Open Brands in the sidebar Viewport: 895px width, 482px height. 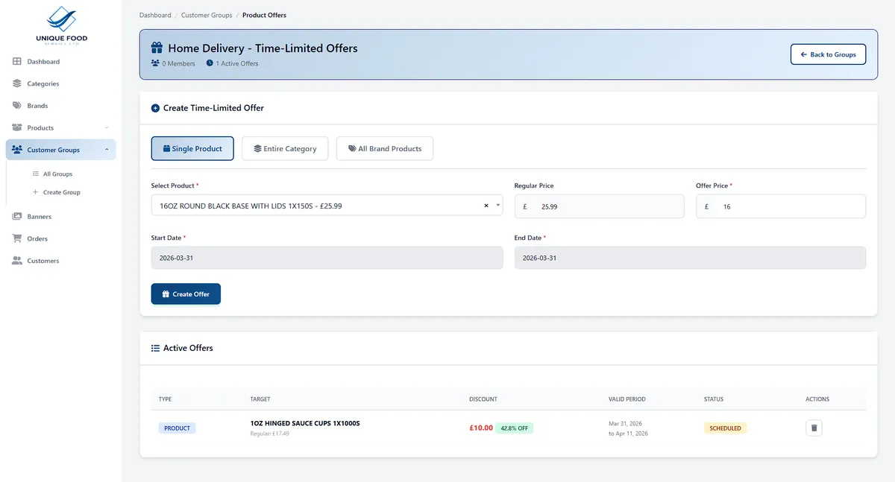(x=61, y=106)
